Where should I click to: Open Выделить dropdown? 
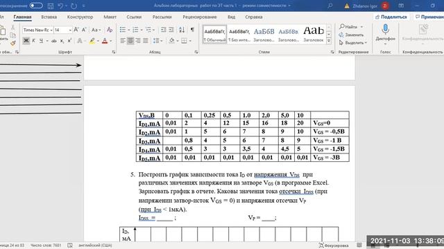click(x=353, y=43)
